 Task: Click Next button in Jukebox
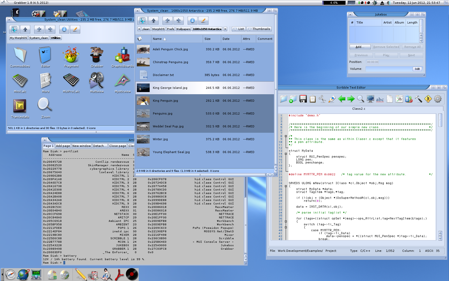411,55
